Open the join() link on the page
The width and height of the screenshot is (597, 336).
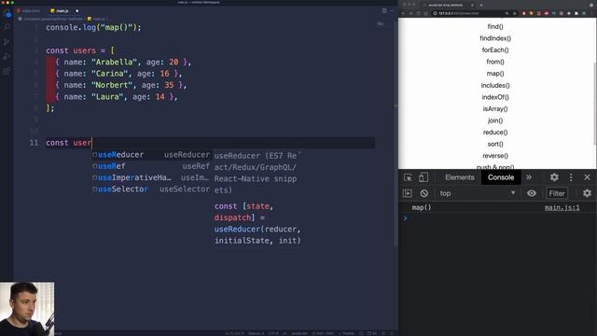(x=495, y=120)
